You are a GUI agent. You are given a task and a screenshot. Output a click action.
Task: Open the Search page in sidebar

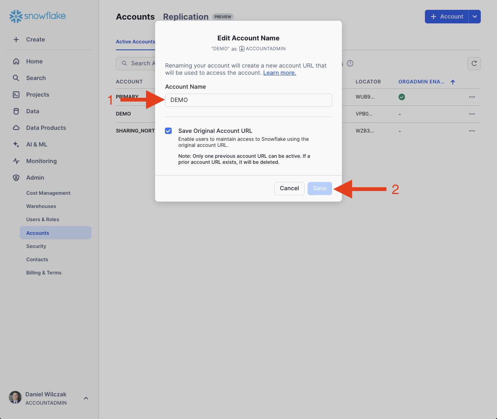(35, 78)
